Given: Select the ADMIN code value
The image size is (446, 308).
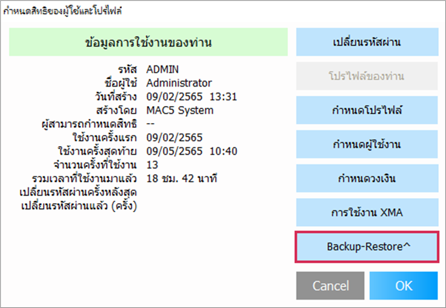Looking at the screenshot, I should (x=162, y=70).
